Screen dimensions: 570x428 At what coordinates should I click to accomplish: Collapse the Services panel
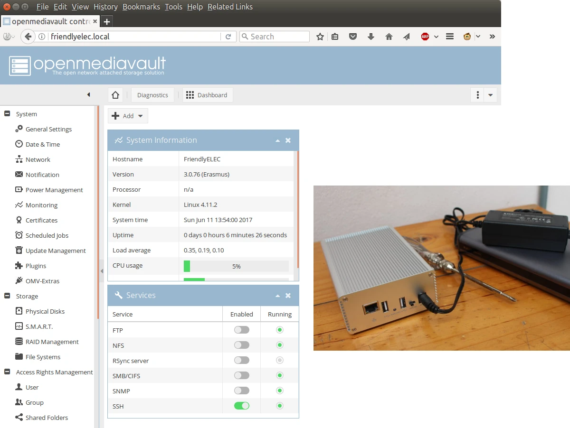(277, 296)
